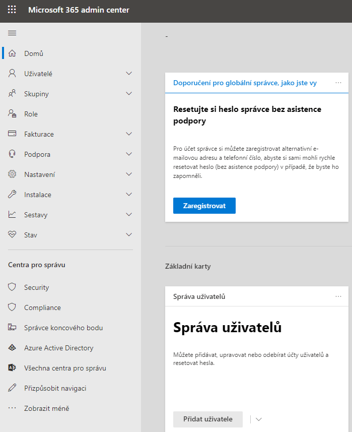The image size is (352, 432).
Task: Click Zobrazit méně to show fewer items
Action: tap(46, 408)
